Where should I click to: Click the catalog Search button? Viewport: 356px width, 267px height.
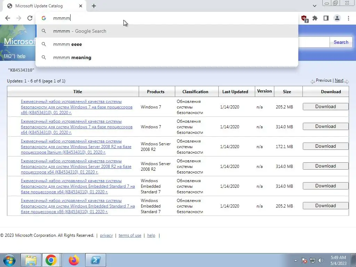pyautogui.click(x=341, y=42)
